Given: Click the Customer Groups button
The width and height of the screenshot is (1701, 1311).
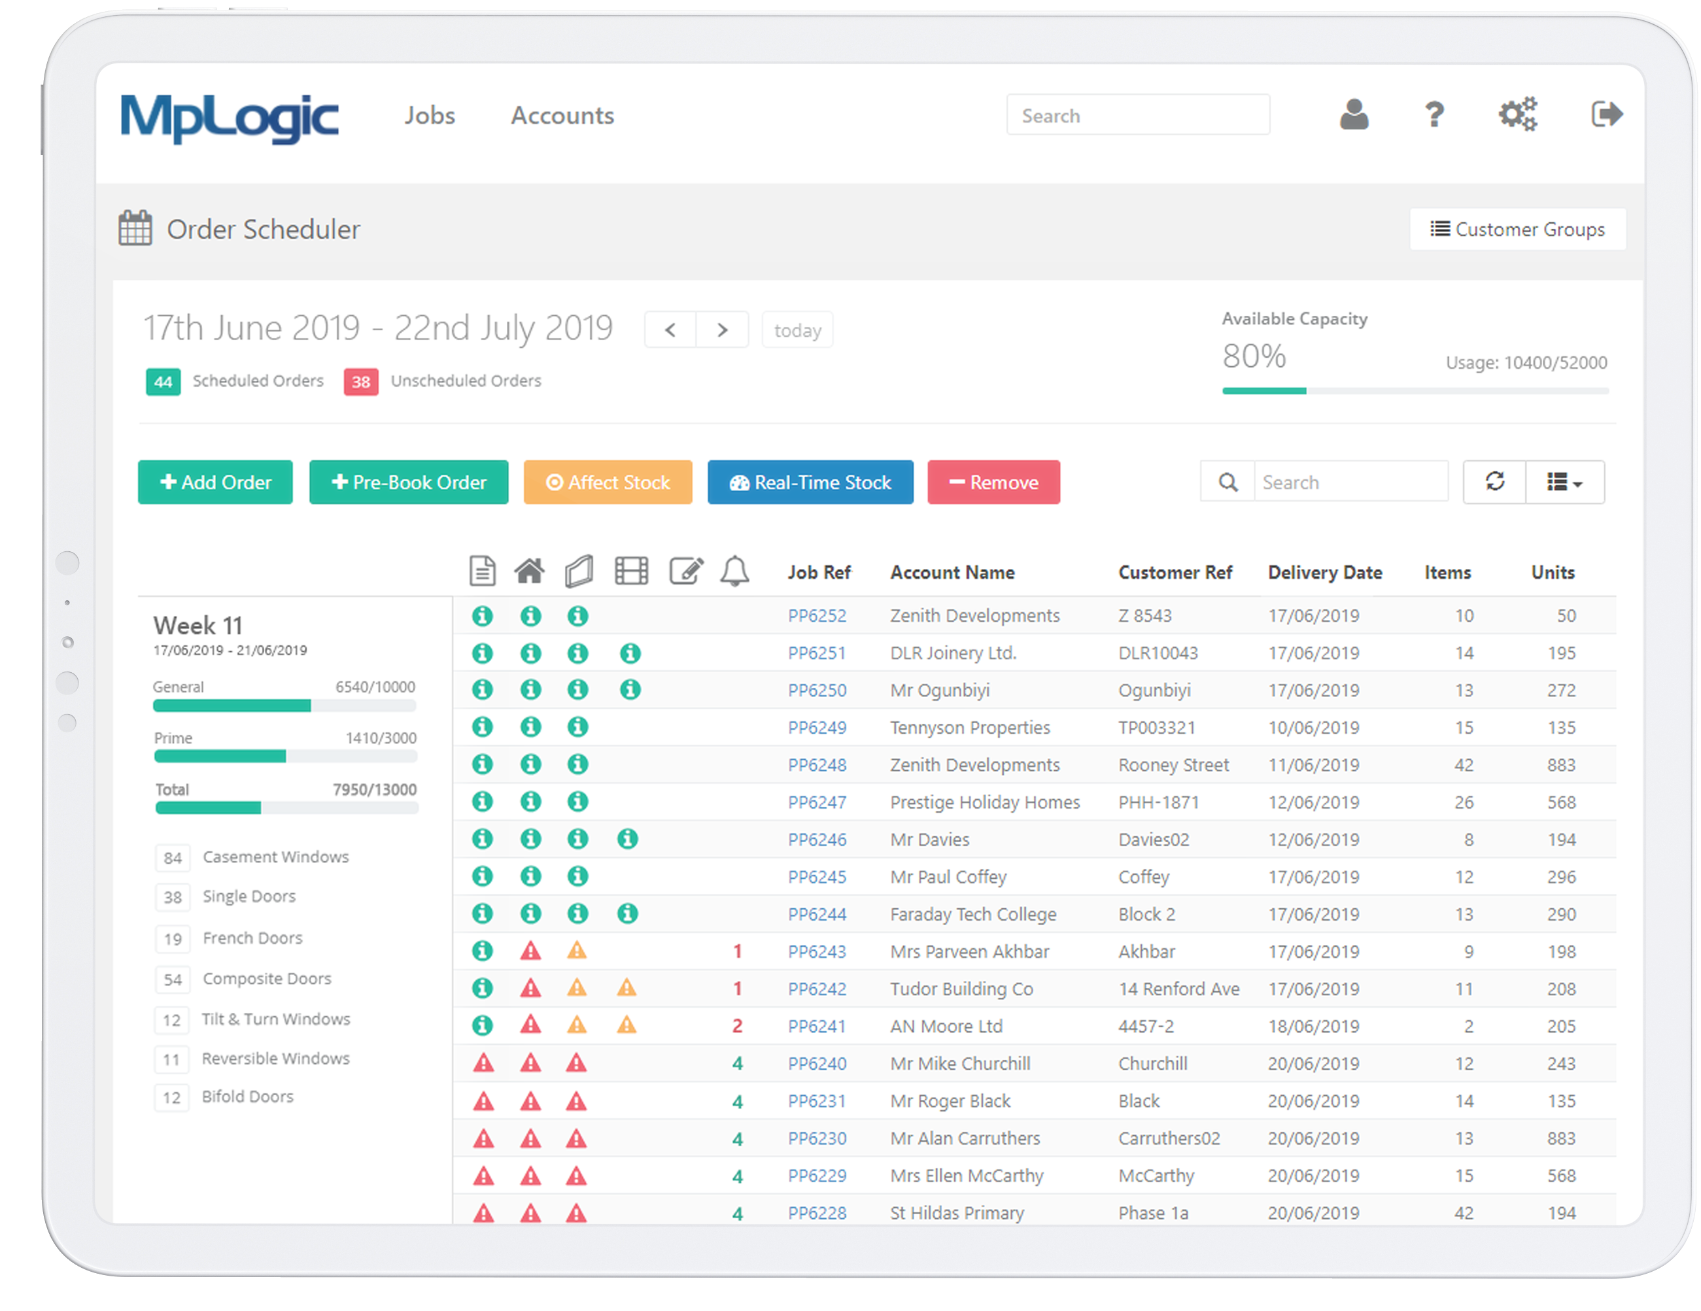Looking at the screenshot, I should pyautogui.click(x=1518, y=229).
